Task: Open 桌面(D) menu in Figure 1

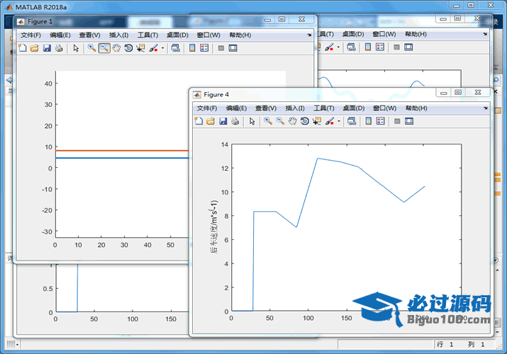Action: [177, 35]
